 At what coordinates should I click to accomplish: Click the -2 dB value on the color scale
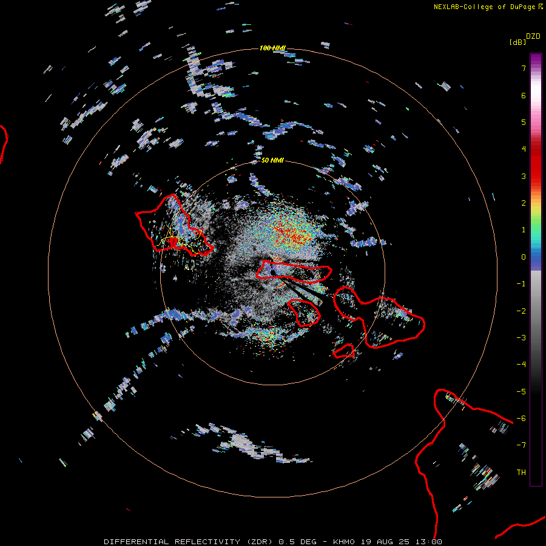(521, 311)
